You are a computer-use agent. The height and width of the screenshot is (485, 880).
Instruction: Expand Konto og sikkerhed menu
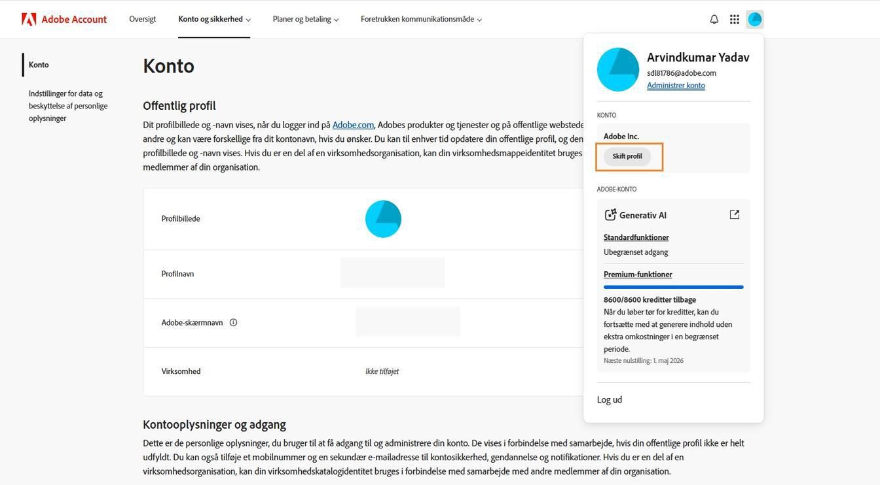(214, 19)
